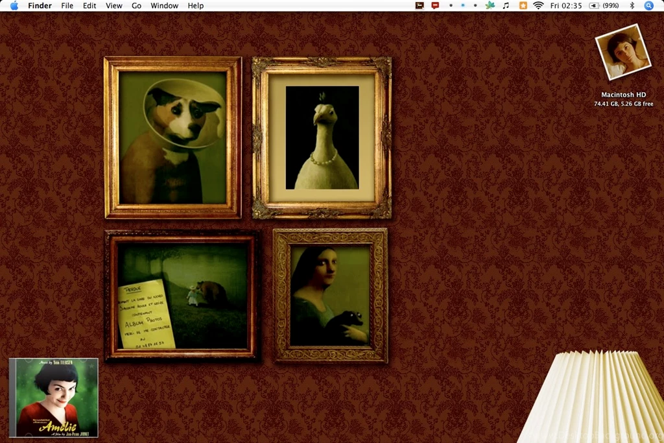This screenshot has width=664, height=443.
Task: Open the Edit menu
Action: tap(89, 5)
